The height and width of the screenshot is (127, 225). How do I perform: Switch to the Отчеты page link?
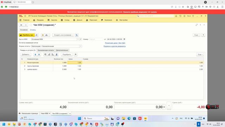tap(33, 30)
